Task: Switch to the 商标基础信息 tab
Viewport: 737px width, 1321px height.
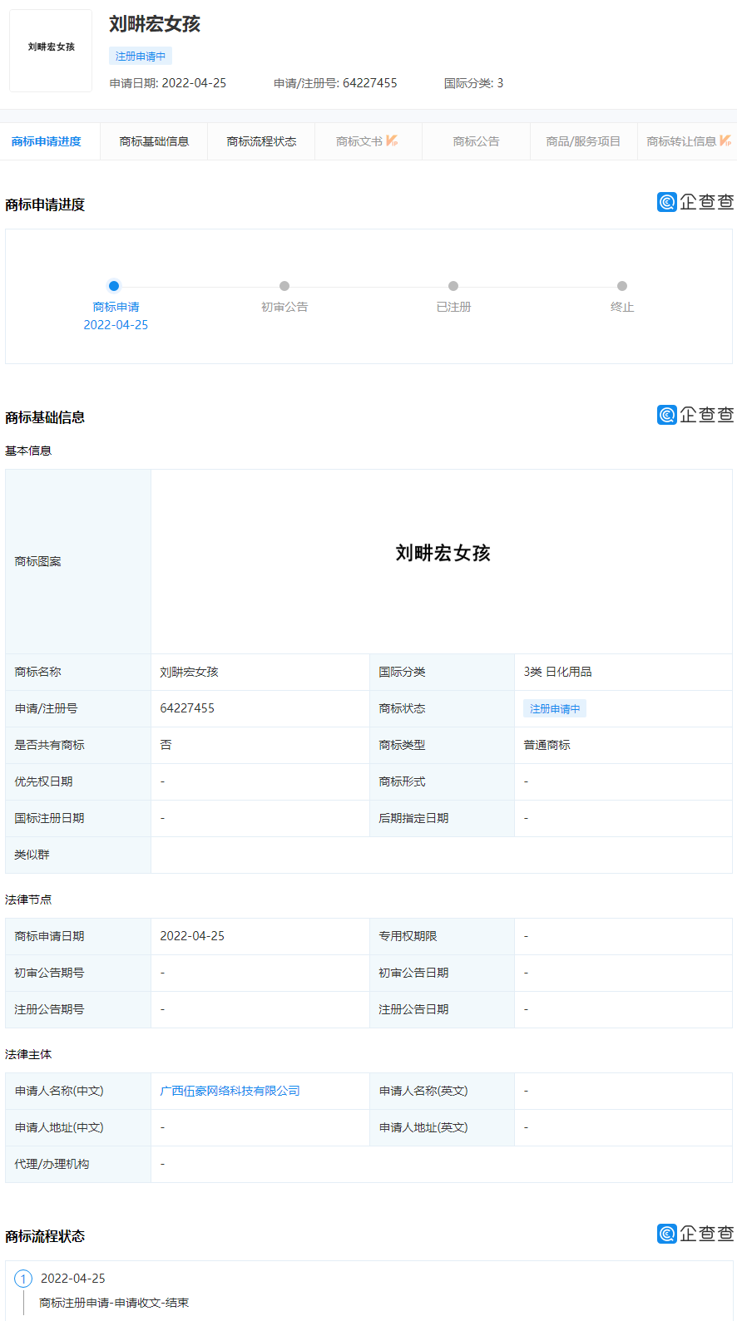Action: (x=154, y=141)
